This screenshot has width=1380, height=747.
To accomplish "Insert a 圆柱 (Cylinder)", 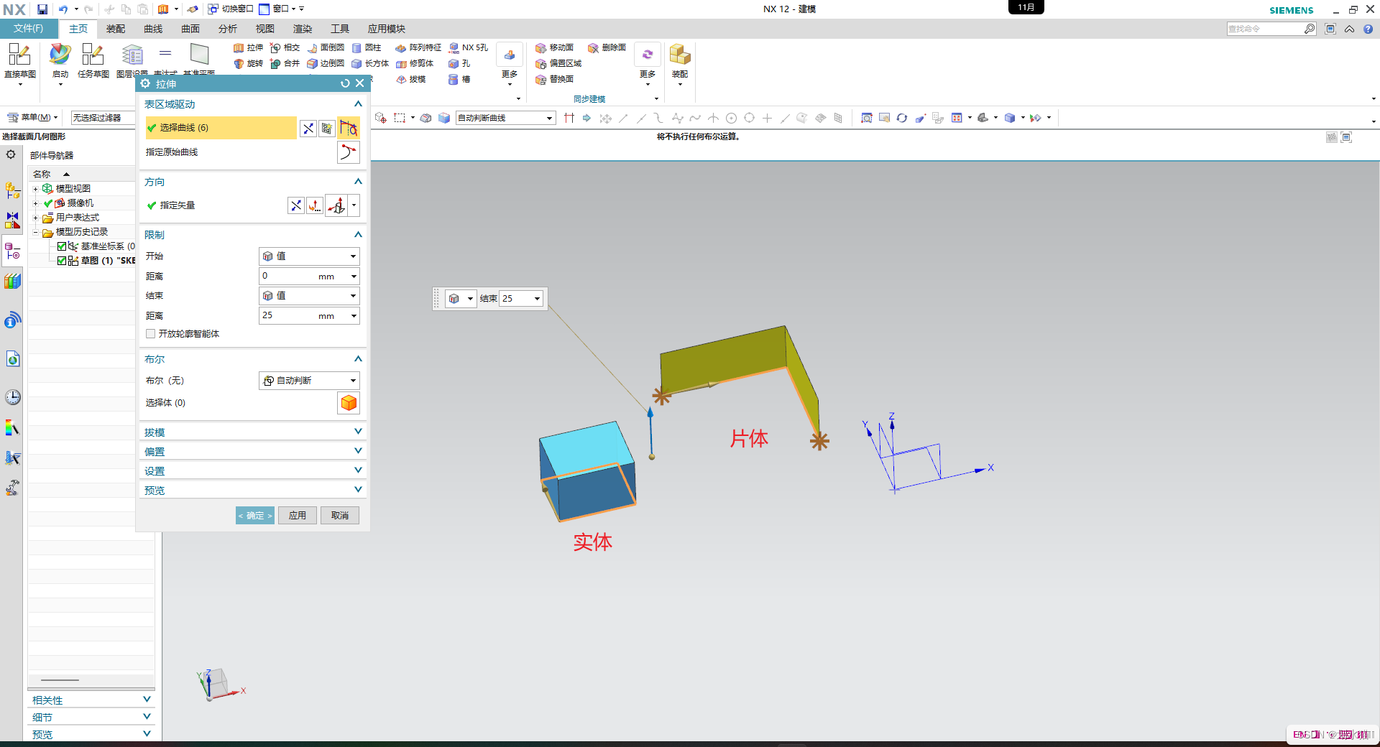I will [x=367, y=47].
